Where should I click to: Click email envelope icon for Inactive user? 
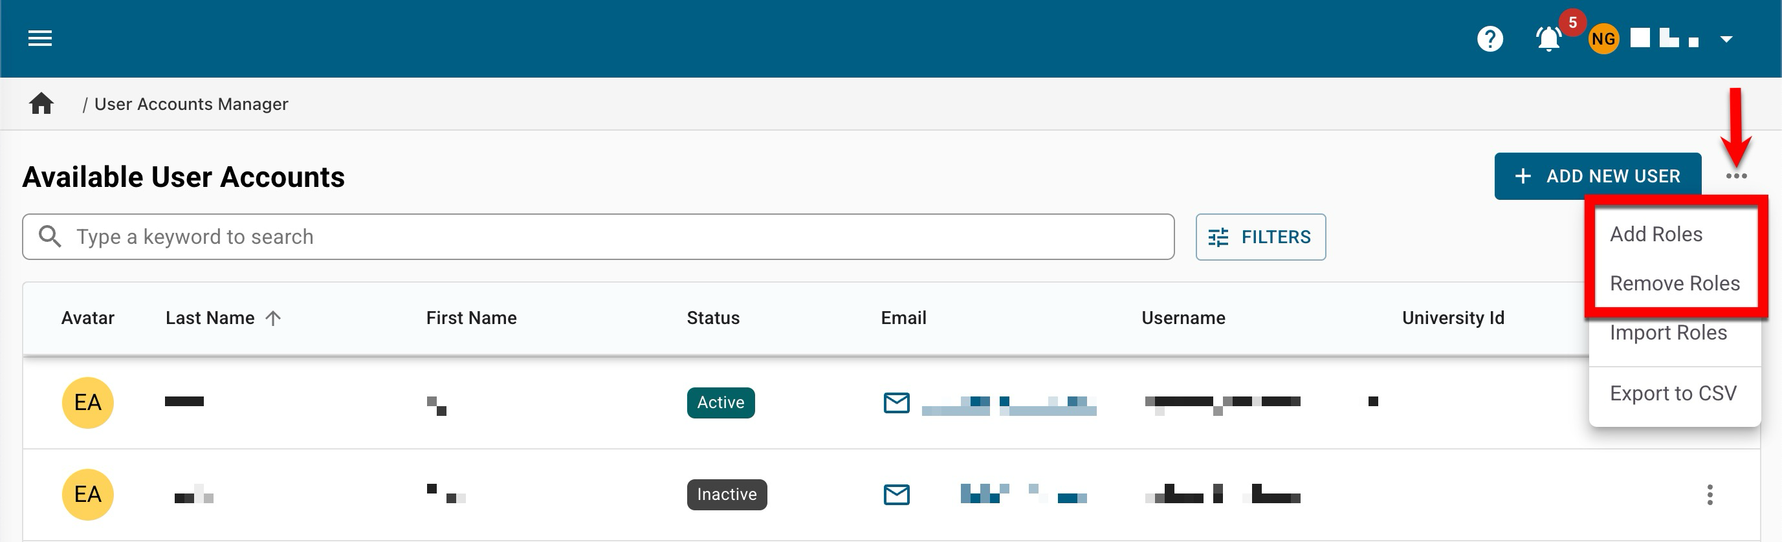click(x=897, y=494)
